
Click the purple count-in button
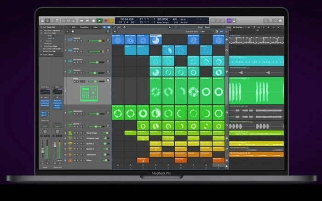229,21
